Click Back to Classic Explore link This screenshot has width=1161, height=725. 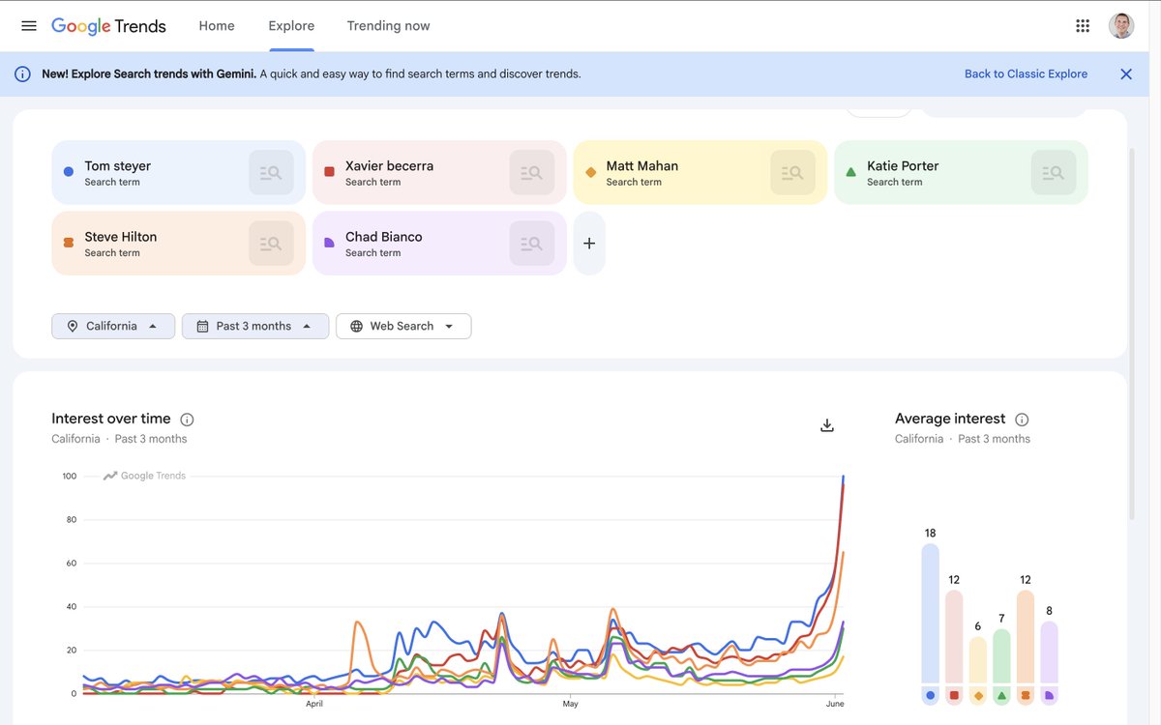point(1026,74)
